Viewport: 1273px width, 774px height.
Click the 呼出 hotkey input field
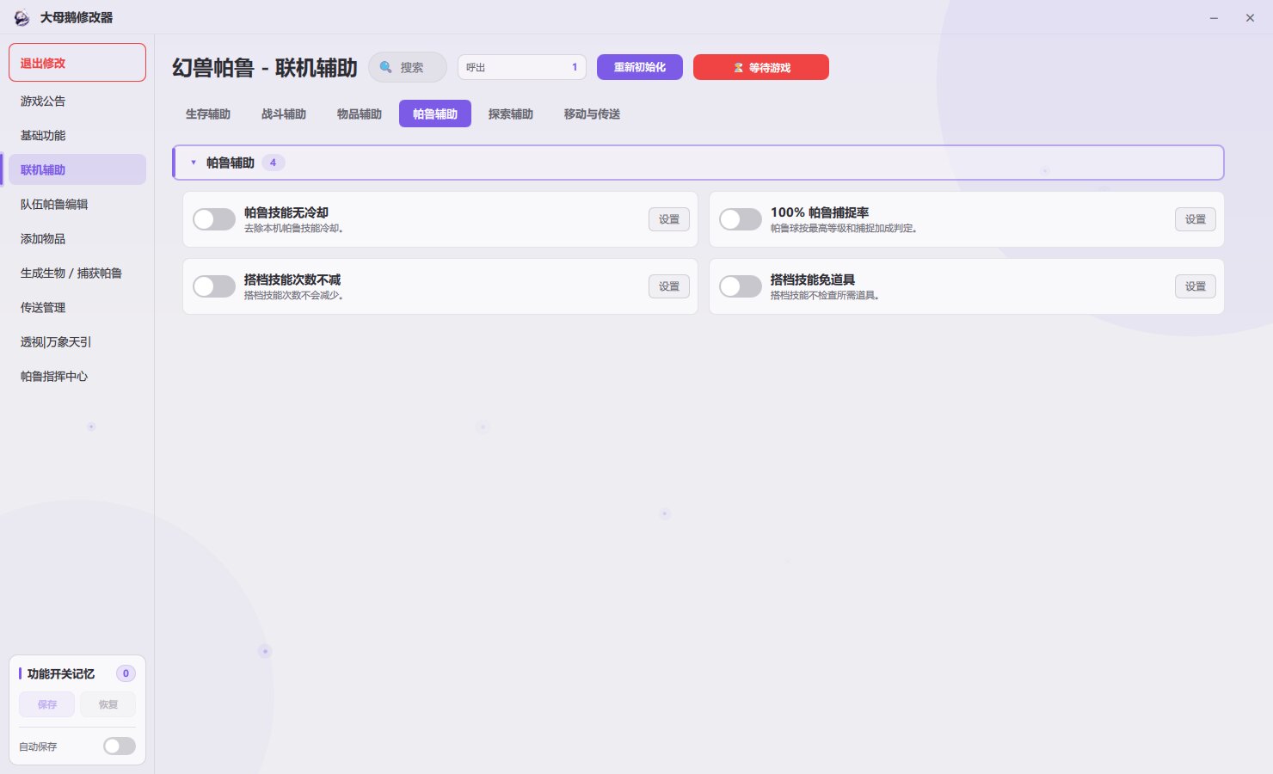click(522, 67)
